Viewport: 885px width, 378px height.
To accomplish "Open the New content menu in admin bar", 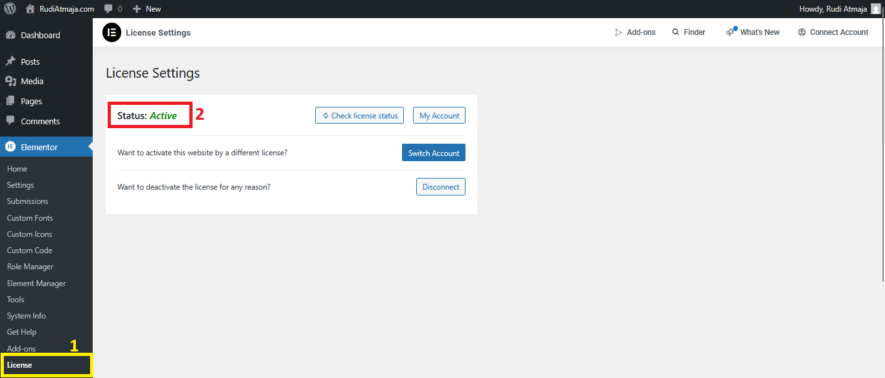I will pyautogui.click(x=147, y=9).
